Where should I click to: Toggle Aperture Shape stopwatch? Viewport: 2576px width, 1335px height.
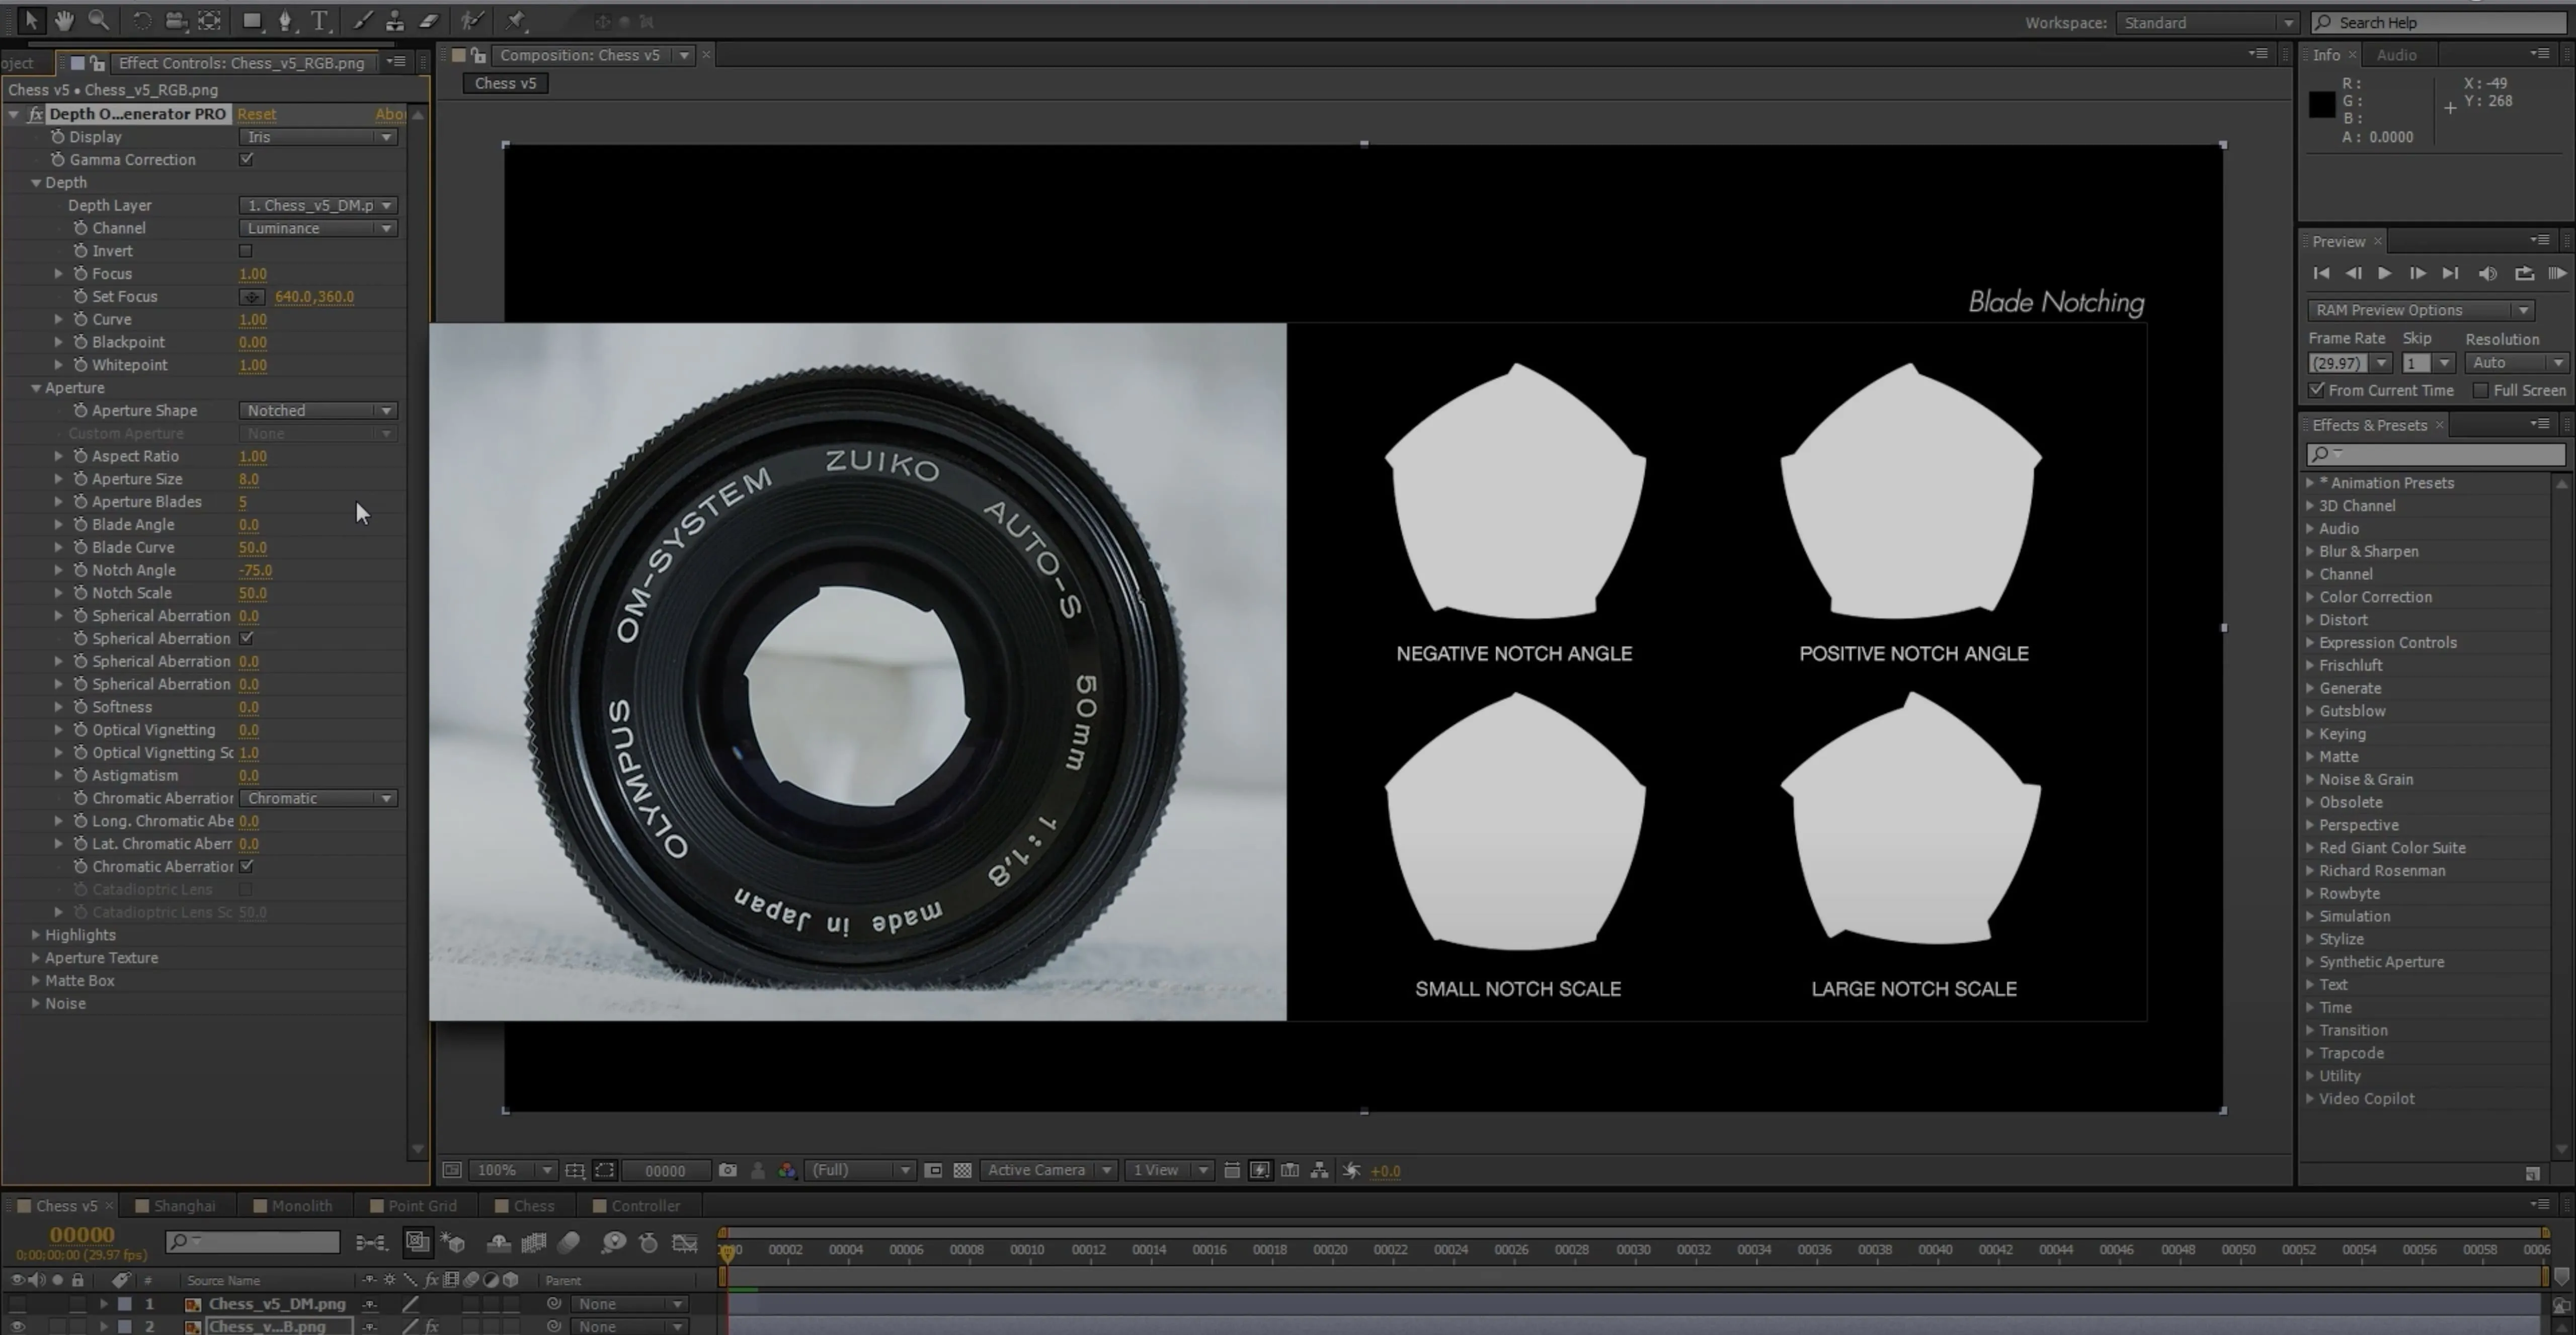[80, 410]
